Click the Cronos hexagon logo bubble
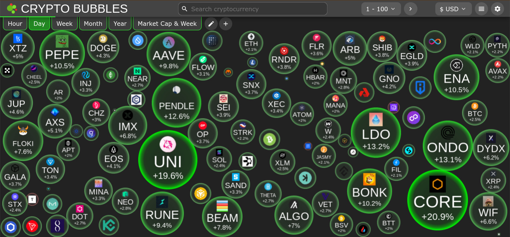Image resolution: width=510 pixels, height=237 pixels. [x=136, y=100]
